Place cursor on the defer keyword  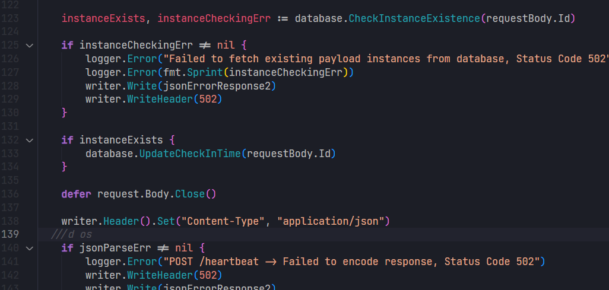[x=76, y=194]
